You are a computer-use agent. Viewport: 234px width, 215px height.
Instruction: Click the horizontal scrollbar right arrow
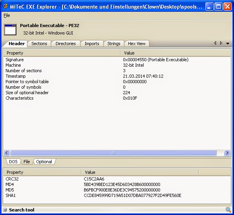coord(227,153)
